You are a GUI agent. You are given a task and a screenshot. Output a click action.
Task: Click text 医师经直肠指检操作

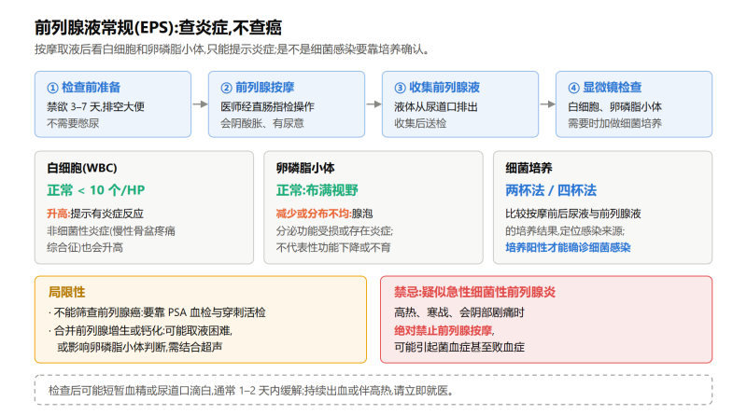coord(267,106)
